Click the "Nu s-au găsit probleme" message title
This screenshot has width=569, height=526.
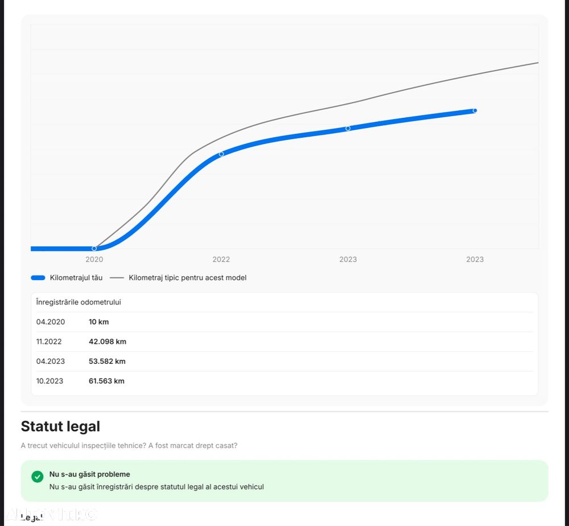coord(90,474)
